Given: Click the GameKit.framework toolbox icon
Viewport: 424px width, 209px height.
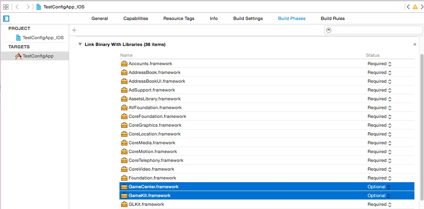Looking at the screenshot, I should click(x=124, y=195).
